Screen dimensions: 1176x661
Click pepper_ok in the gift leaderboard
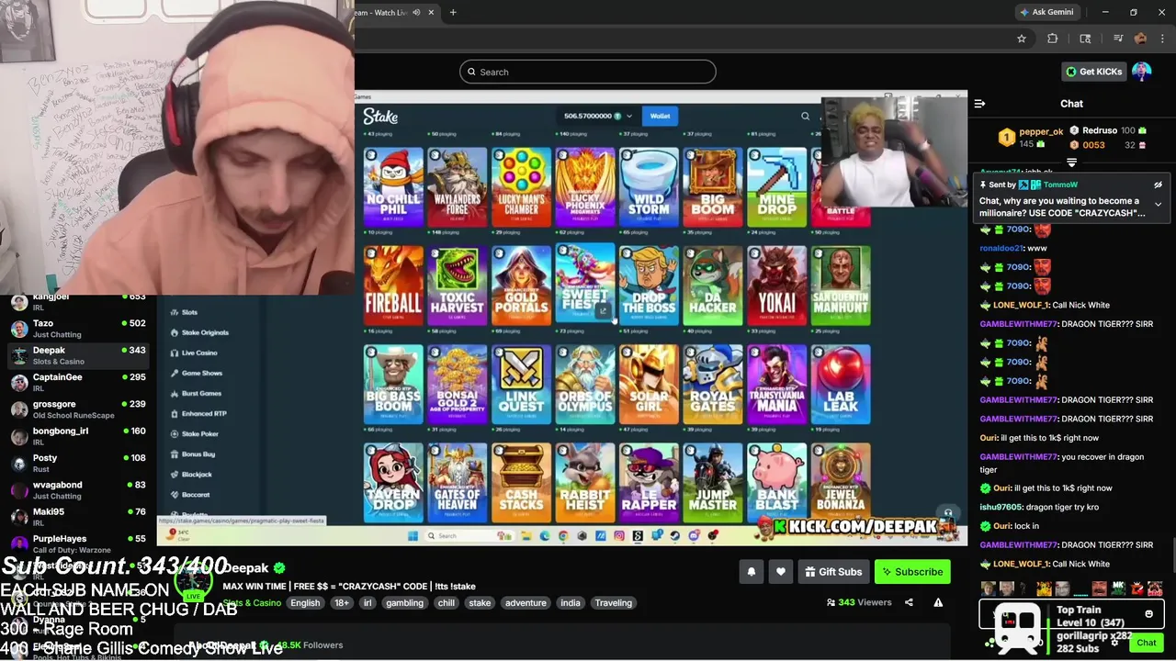(x=1040, y=131)
